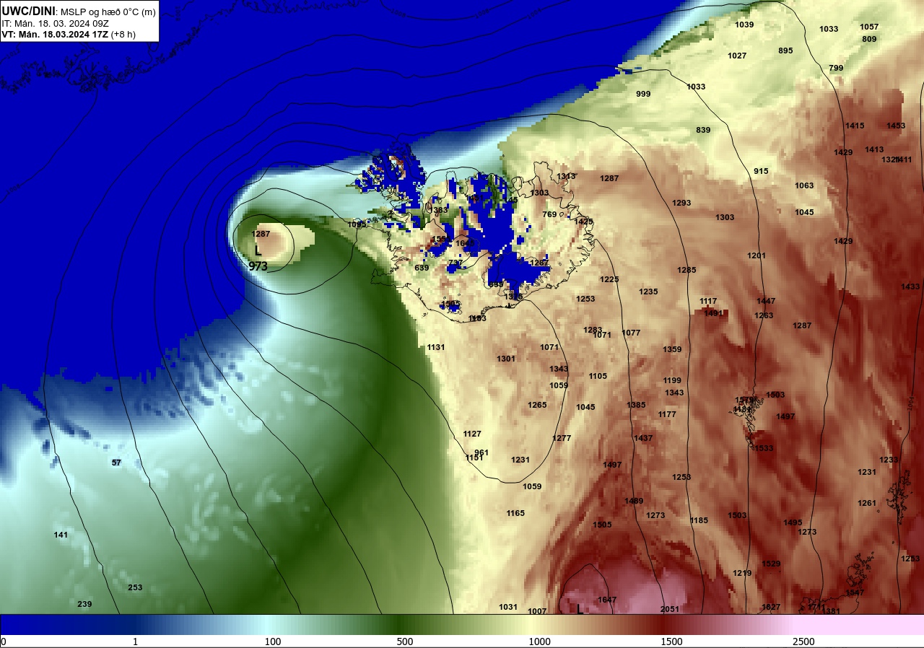Viewport: 924px width, 648px height.
Task: Click the map label 639
Action: 422,268
